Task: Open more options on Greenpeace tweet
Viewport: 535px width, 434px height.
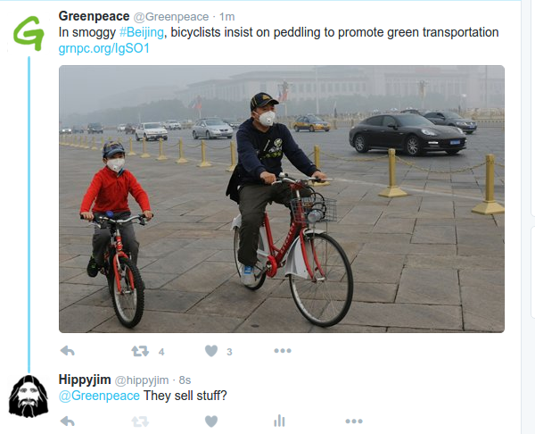Action: tap(283, 351)
